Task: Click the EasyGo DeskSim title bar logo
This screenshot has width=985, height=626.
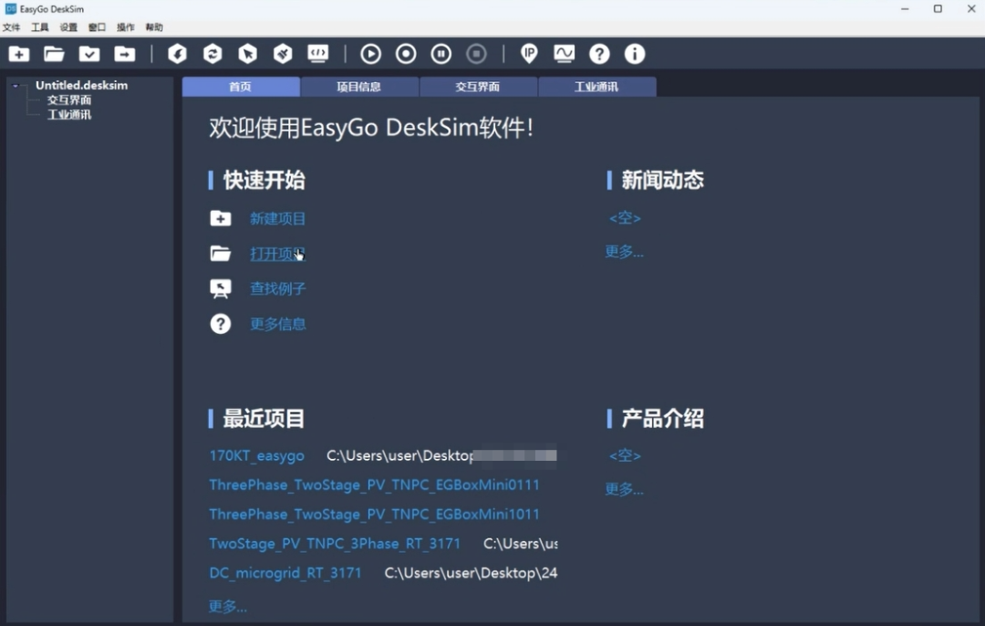Action: pyautogui.click(x=11, y=9)
